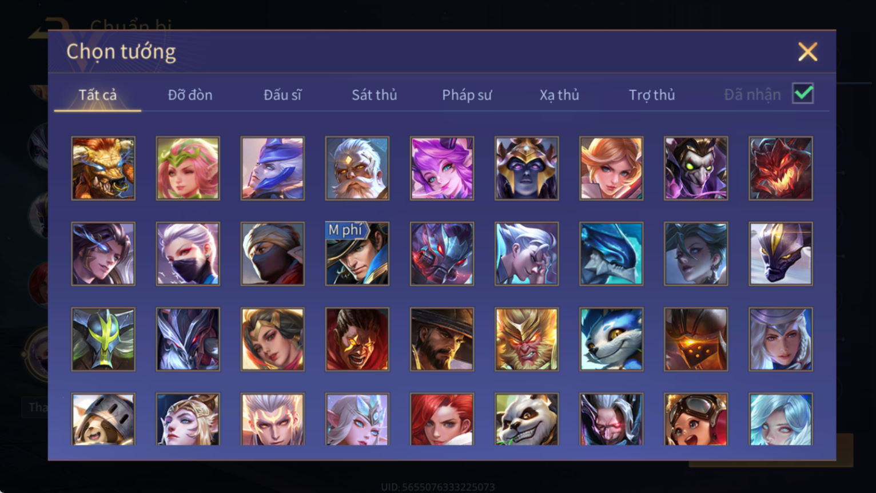
Task: Select the pink-haired girl with purple hair hero
Action: coord(442,168)
